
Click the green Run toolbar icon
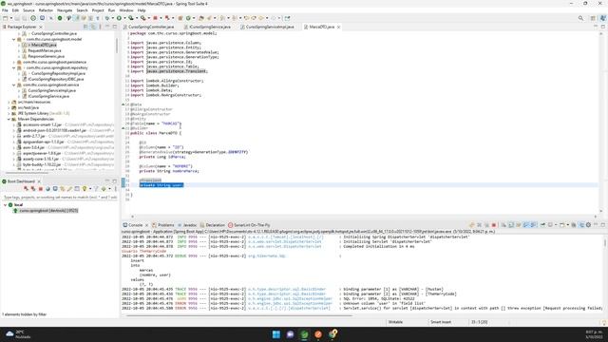pyautogui.click(x=119, y=18)
